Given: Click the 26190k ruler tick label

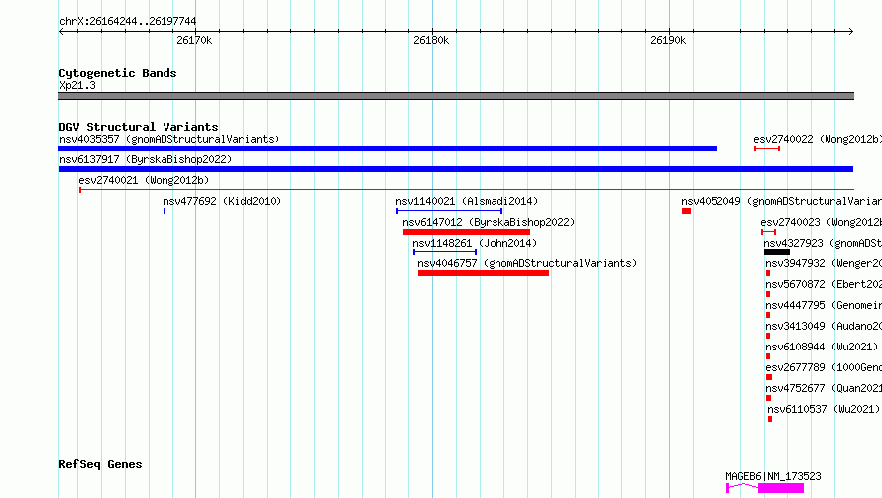Looking at the screenshot, I should pos(668,40).
